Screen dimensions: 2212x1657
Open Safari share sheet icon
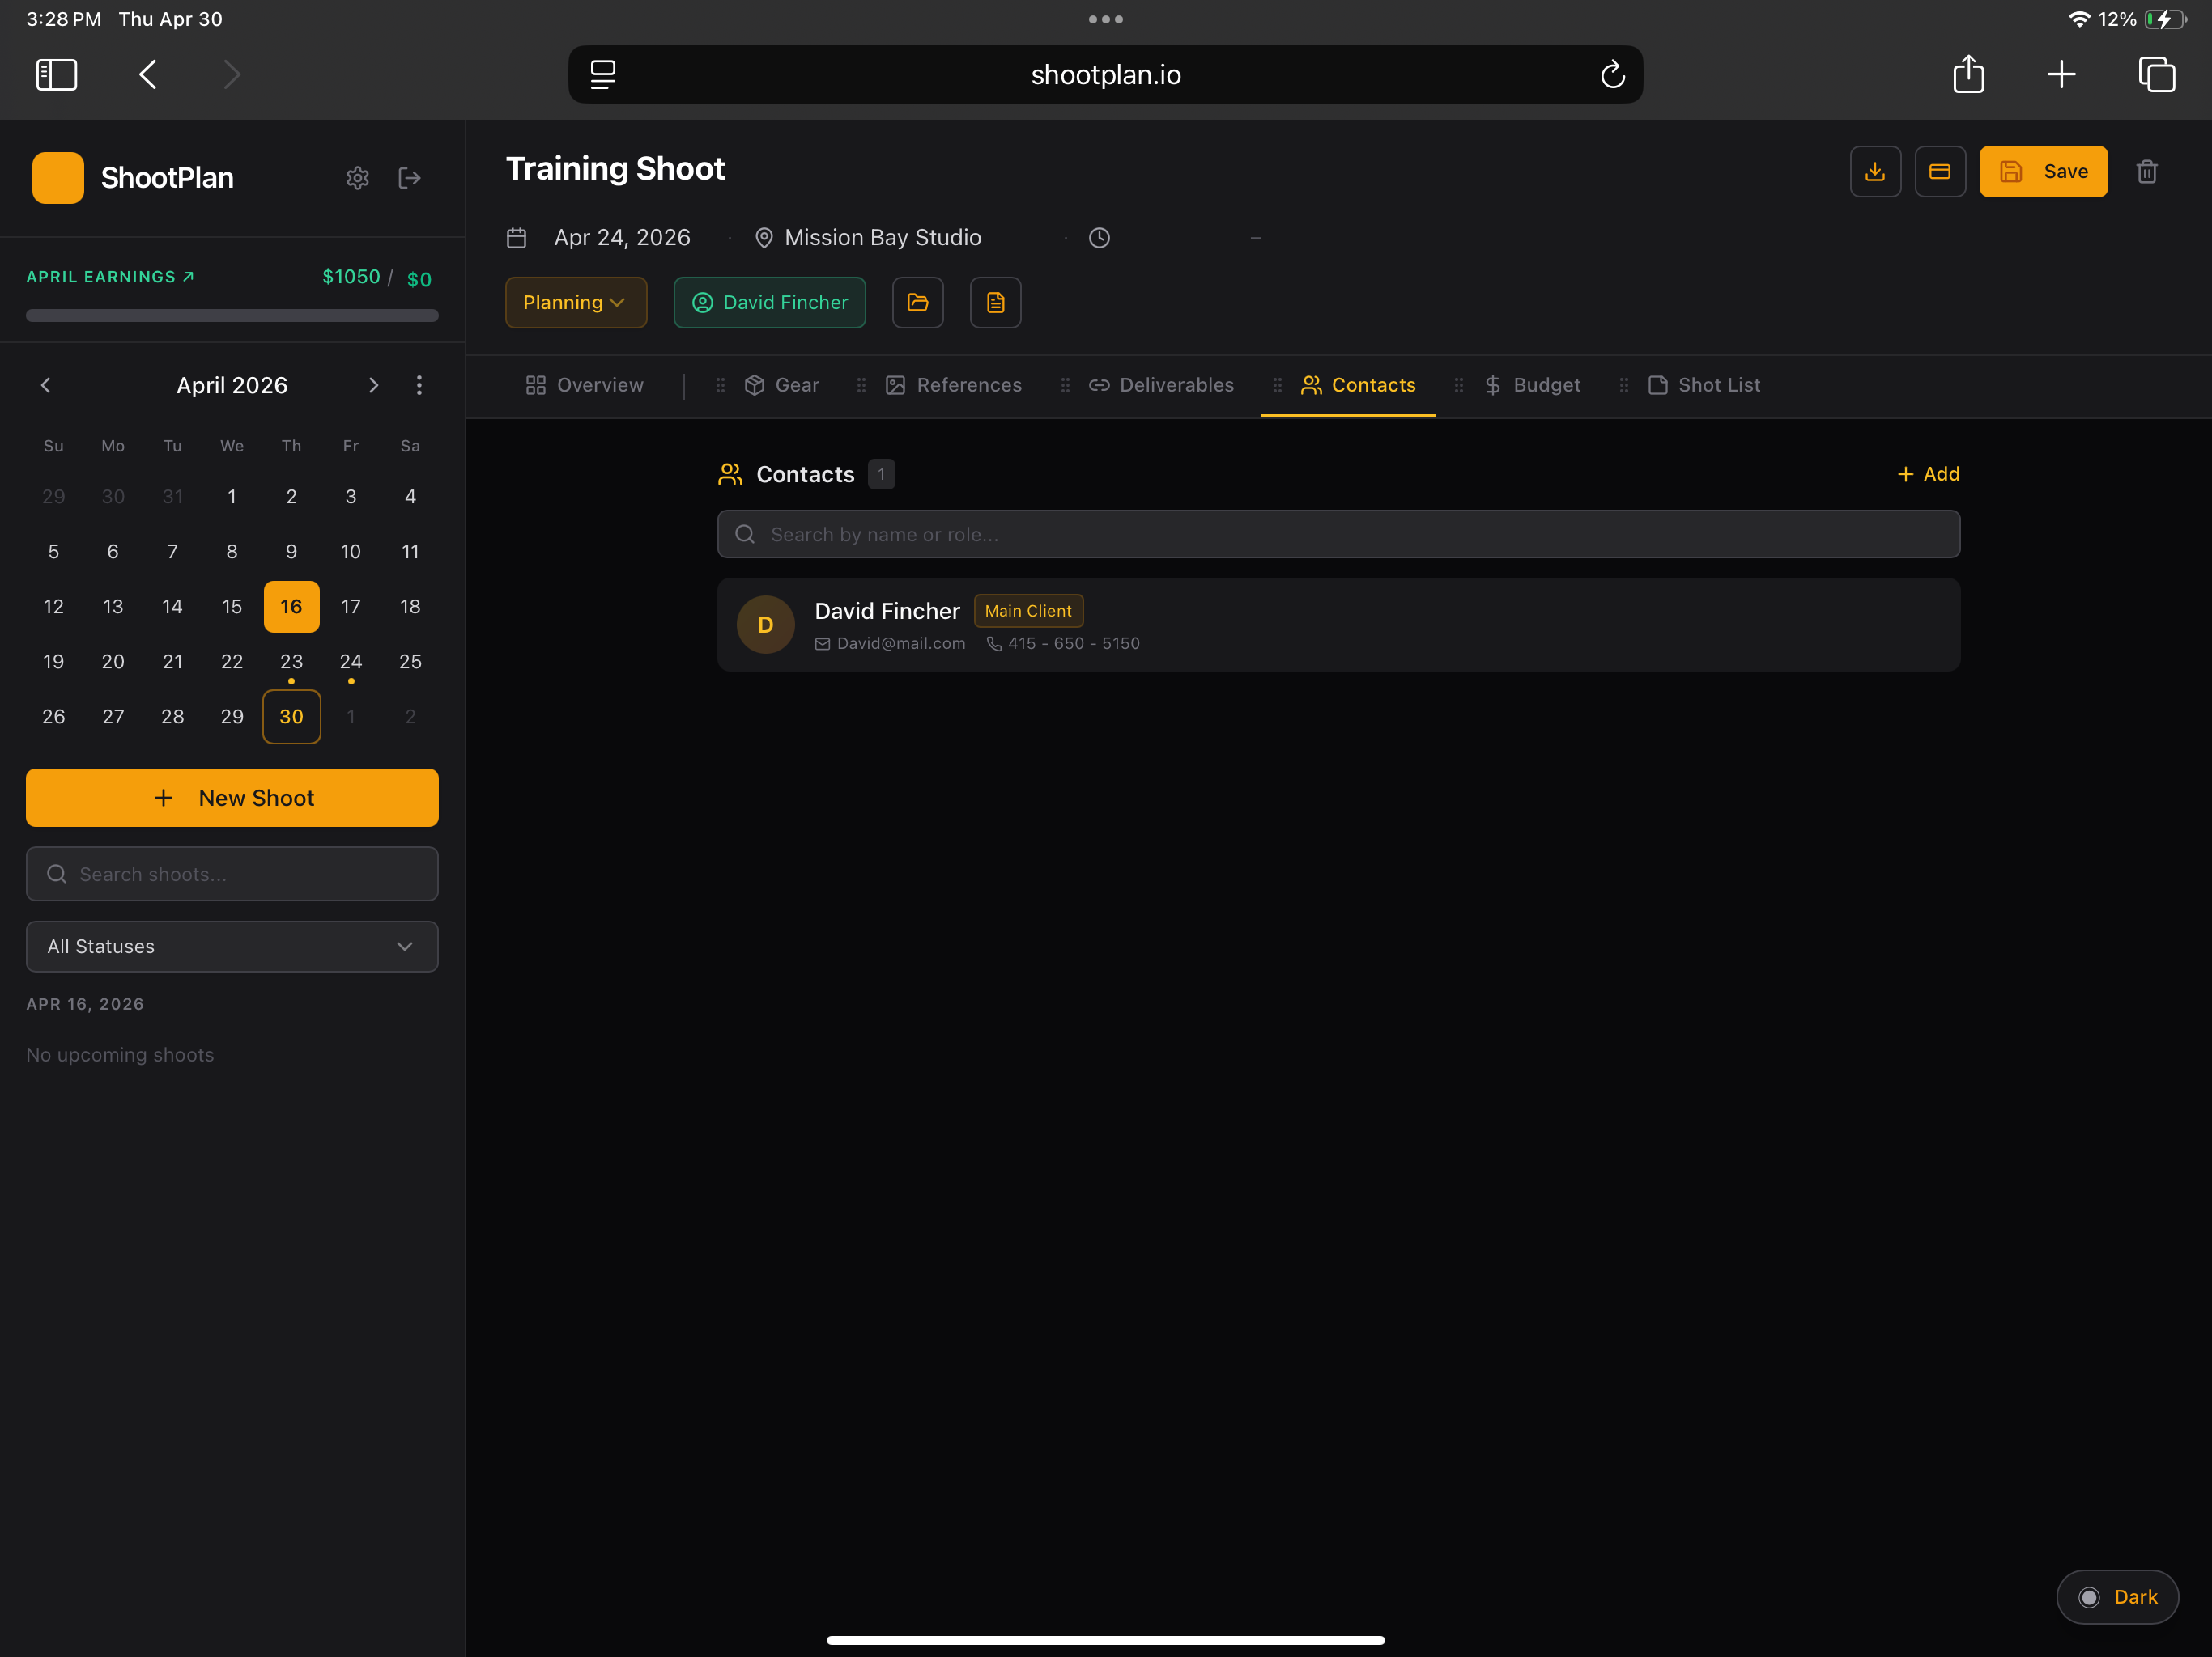(1968, 74)
